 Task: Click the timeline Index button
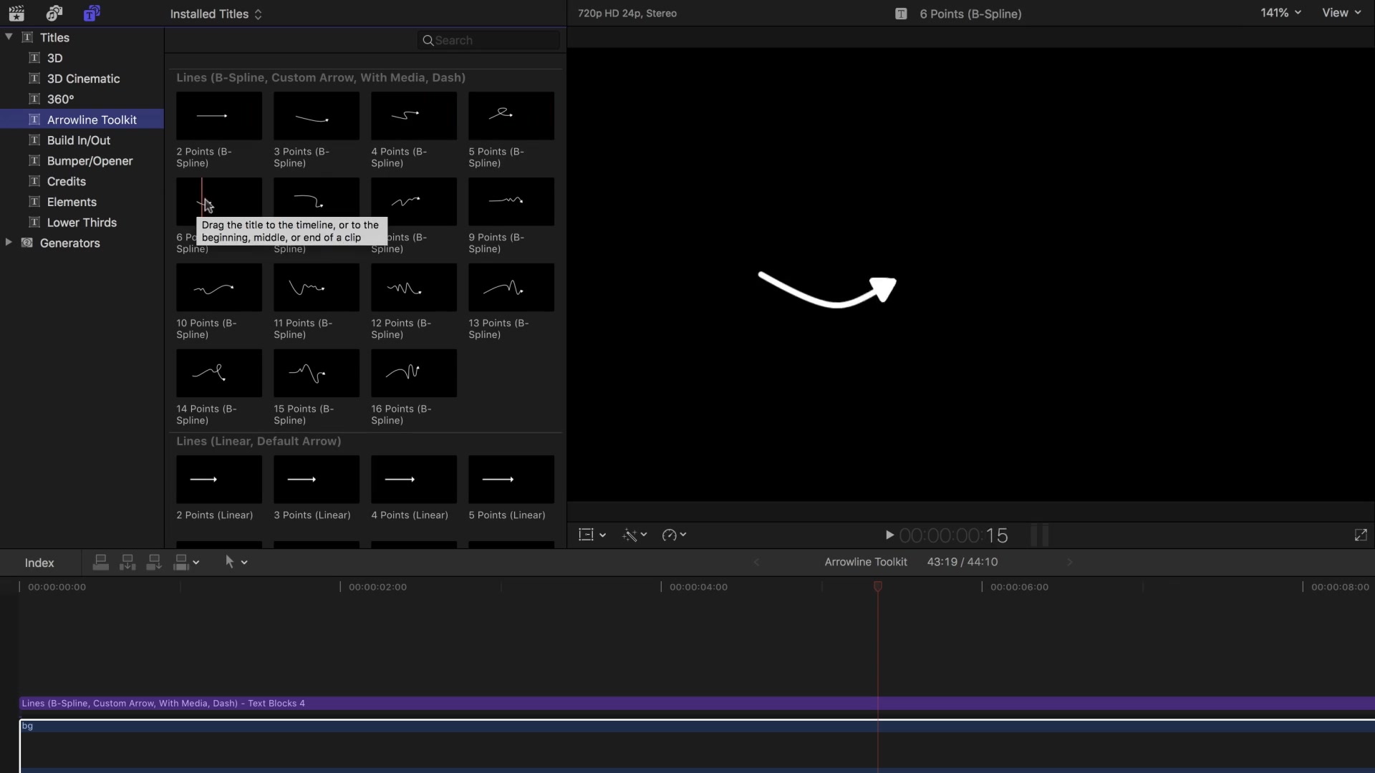pyautogui.click(x=39, y=563)
